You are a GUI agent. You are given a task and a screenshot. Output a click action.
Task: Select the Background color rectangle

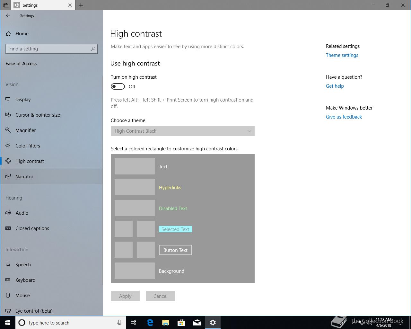tap(135, 271)
